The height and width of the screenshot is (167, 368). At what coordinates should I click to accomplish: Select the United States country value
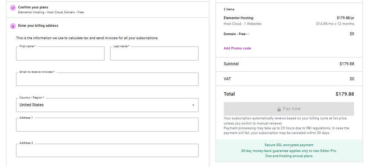coord(32,105)
